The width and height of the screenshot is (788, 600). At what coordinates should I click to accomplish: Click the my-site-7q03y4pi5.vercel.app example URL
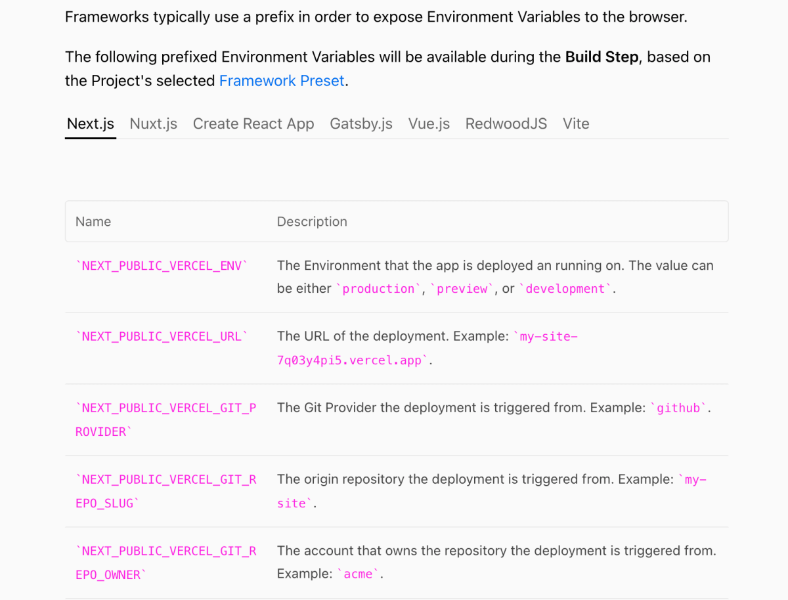(x=427, y=349)
